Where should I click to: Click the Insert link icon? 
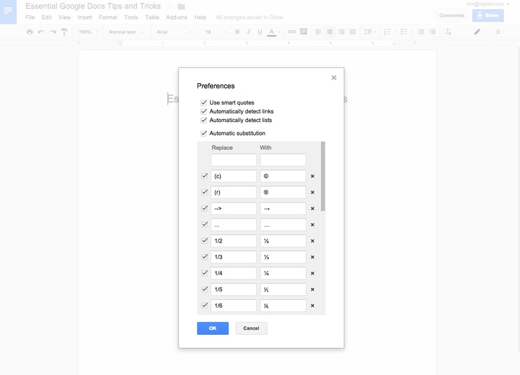point(291,32)
